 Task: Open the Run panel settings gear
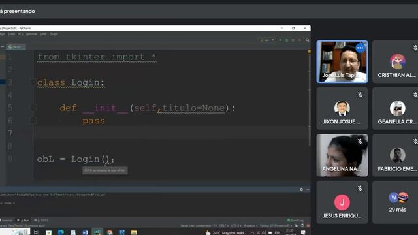tap(301, 189)
